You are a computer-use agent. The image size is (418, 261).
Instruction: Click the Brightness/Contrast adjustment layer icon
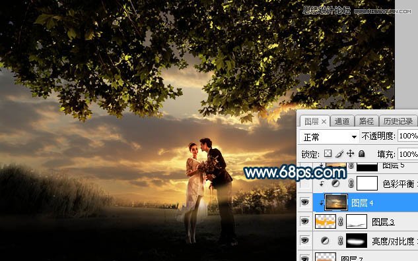[325, 241]
